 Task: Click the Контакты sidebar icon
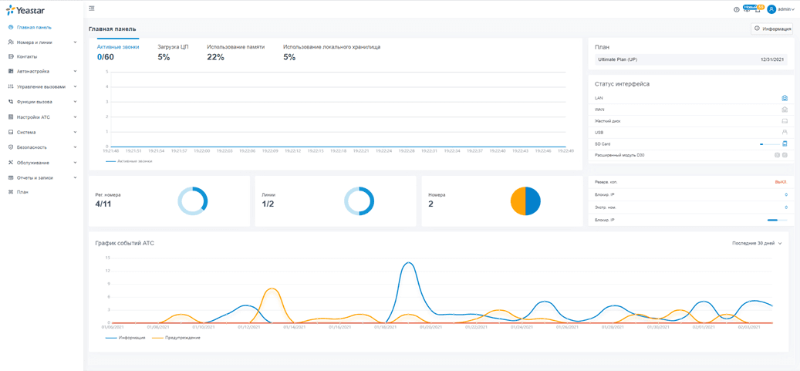point(11,56)
